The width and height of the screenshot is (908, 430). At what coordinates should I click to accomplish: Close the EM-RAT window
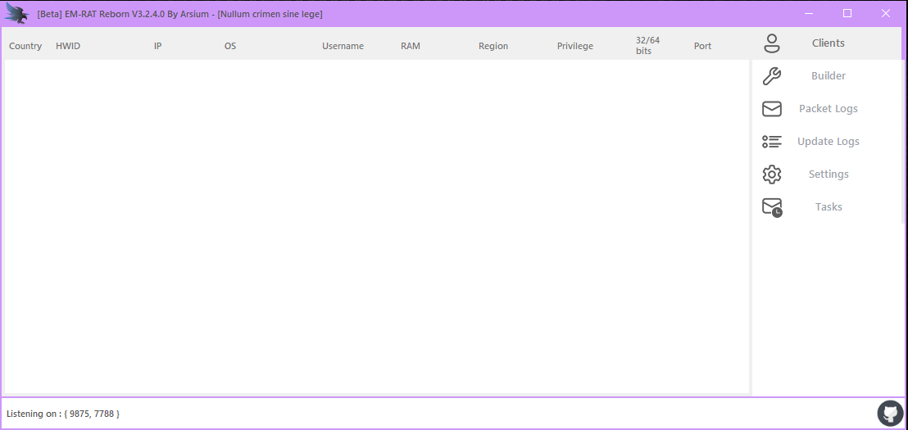[x=885, y=13]
